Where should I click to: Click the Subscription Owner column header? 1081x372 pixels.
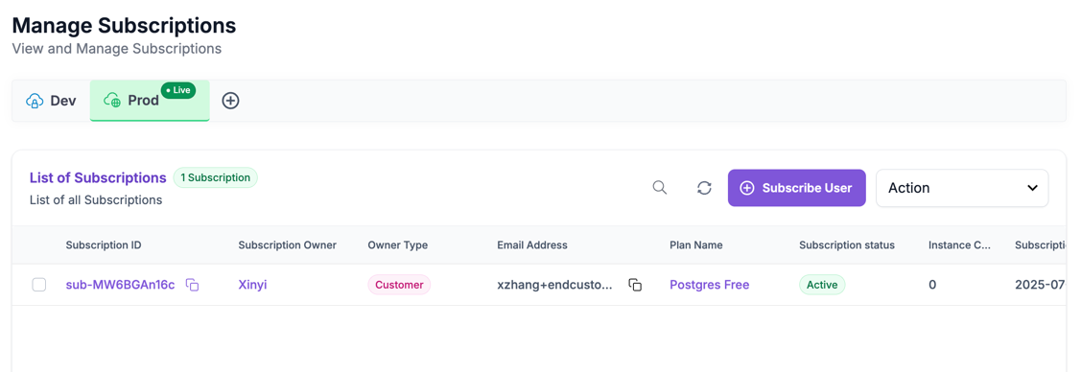point(288,245)
